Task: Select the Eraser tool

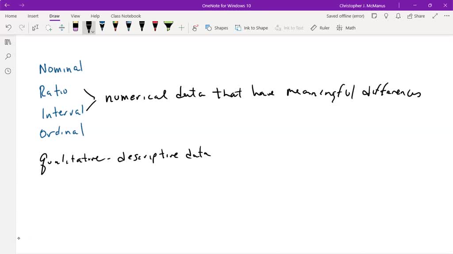Action: 75,27
